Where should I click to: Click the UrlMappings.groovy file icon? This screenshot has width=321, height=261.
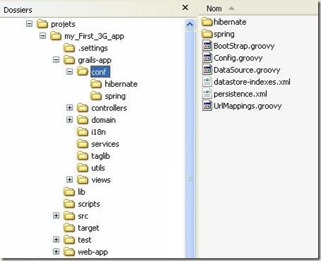[207, 106]
